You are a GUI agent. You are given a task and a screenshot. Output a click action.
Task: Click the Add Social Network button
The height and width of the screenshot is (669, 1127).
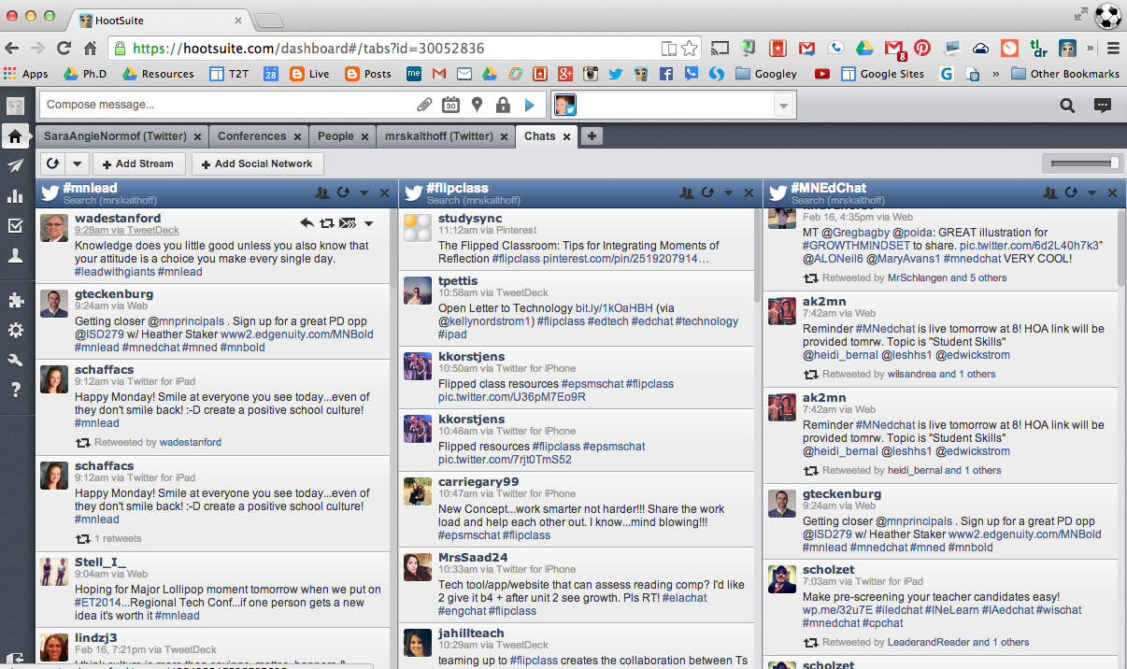257,164
